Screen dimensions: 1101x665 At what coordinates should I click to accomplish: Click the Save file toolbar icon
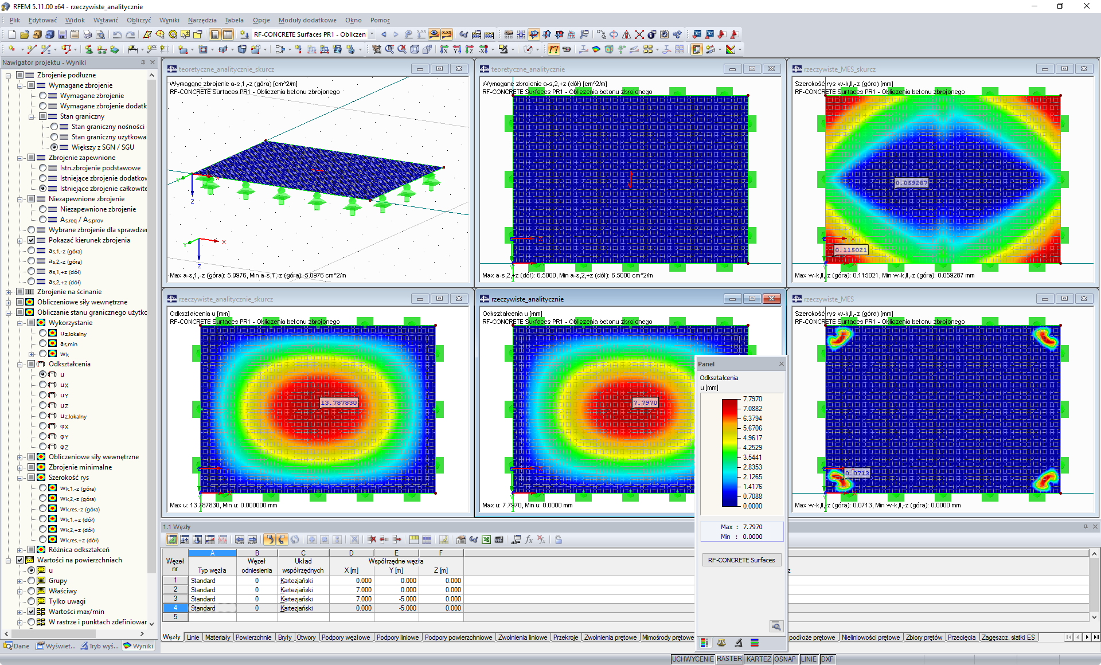click(62, 34)
